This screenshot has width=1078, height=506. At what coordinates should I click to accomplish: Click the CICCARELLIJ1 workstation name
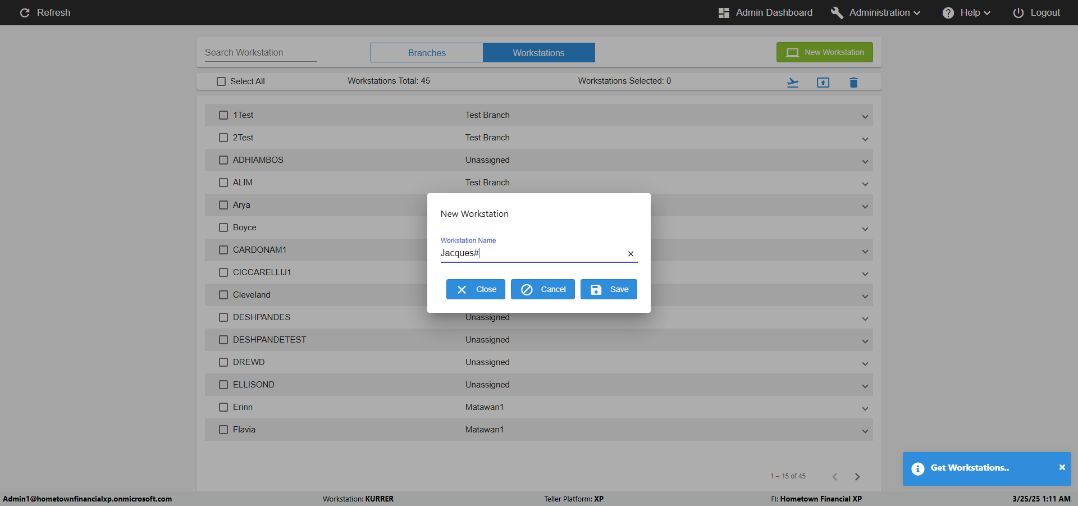(x=262, y=272)
